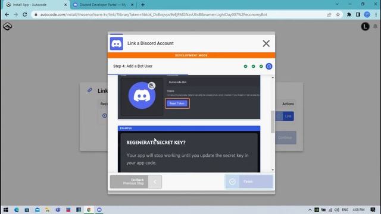The height and width of the screenshot is (214, 381).
Task: Open Microsoft Teams from the taskbar
Action: point(58,210)
